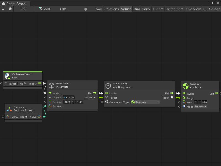
Task: Open the three-dot menu at top right
Action: tap(209, 3)
